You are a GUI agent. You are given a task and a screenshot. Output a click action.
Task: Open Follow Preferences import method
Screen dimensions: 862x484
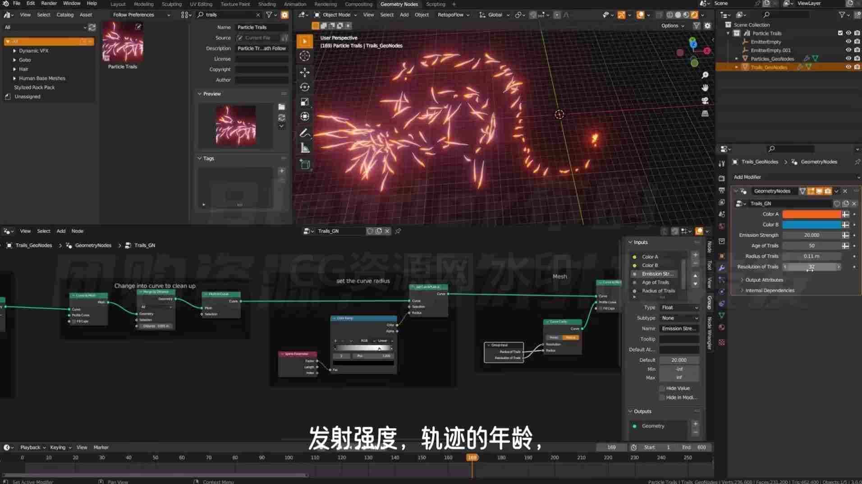(141, 15)
